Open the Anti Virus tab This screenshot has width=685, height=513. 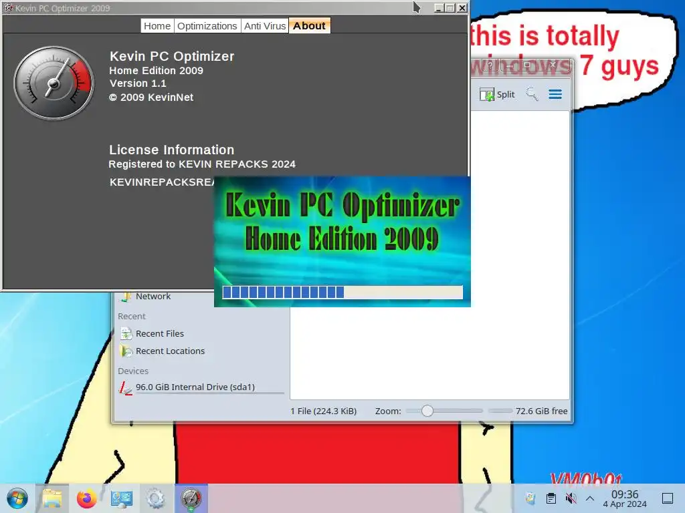[x=265, y=26]
